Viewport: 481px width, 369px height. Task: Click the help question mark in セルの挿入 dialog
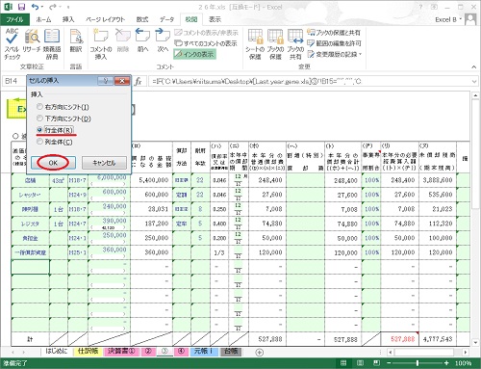point(106,81)
